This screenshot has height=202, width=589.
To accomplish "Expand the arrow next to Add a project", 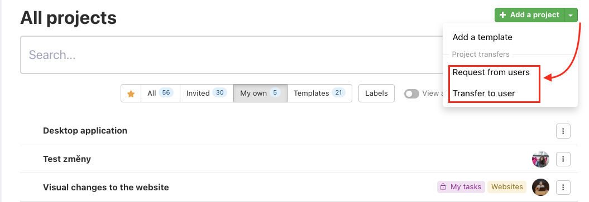I will [571, 16].
